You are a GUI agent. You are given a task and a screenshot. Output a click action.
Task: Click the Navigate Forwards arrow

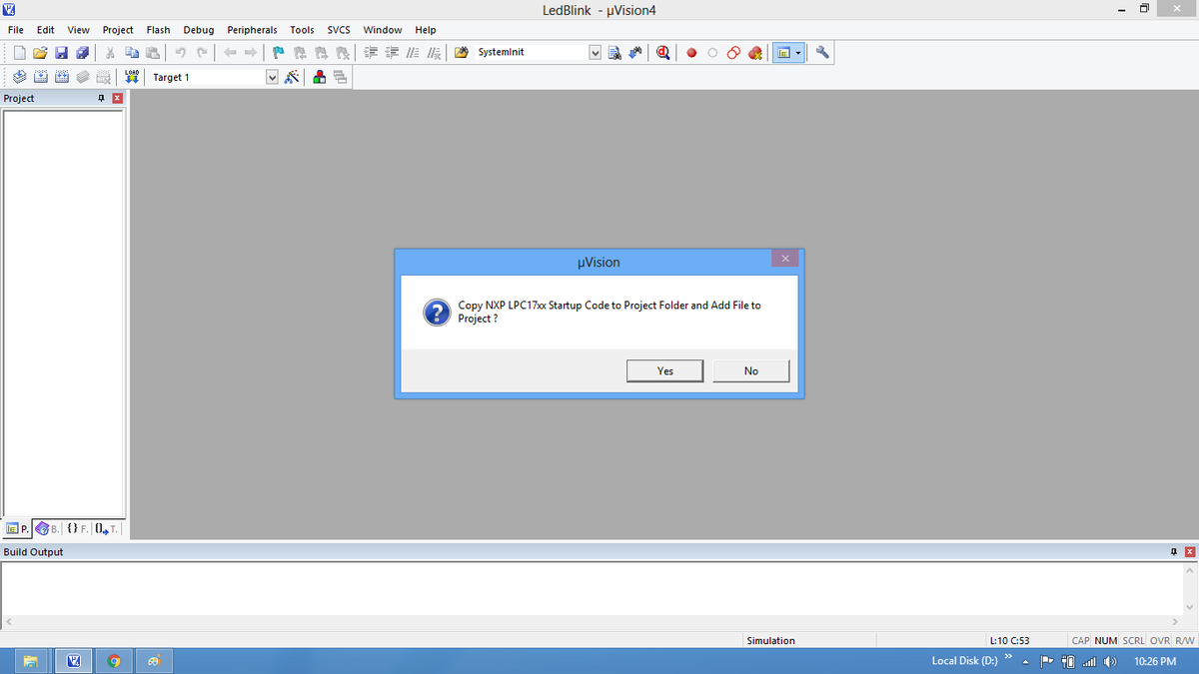251,53
